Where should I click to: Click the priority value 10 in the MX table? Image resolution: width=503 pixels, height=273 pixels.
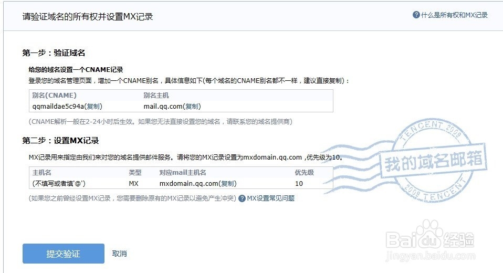299,184
